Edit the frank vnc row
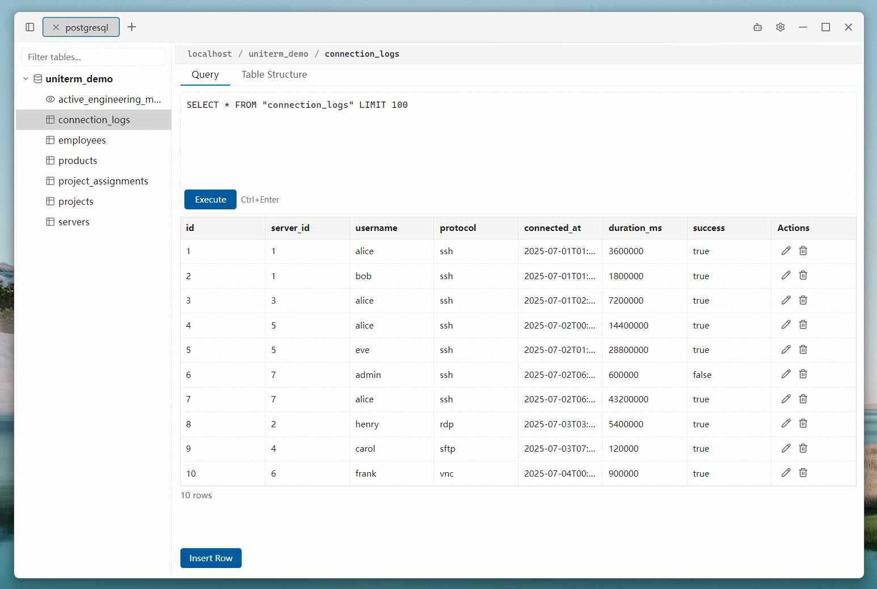Image resolution: width=877 pixels, height=589 pixels. click(786, 473)
